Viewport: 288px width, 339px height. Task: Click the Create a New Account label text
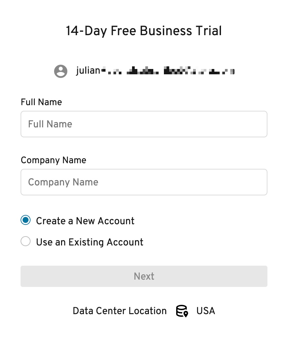pos(85,221)
